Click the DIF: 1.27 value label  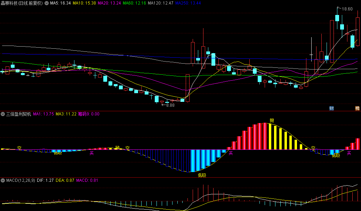[45, 180]
